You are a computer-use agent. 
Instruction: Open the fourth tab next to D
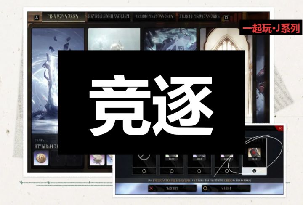click(x=199, y=16)
